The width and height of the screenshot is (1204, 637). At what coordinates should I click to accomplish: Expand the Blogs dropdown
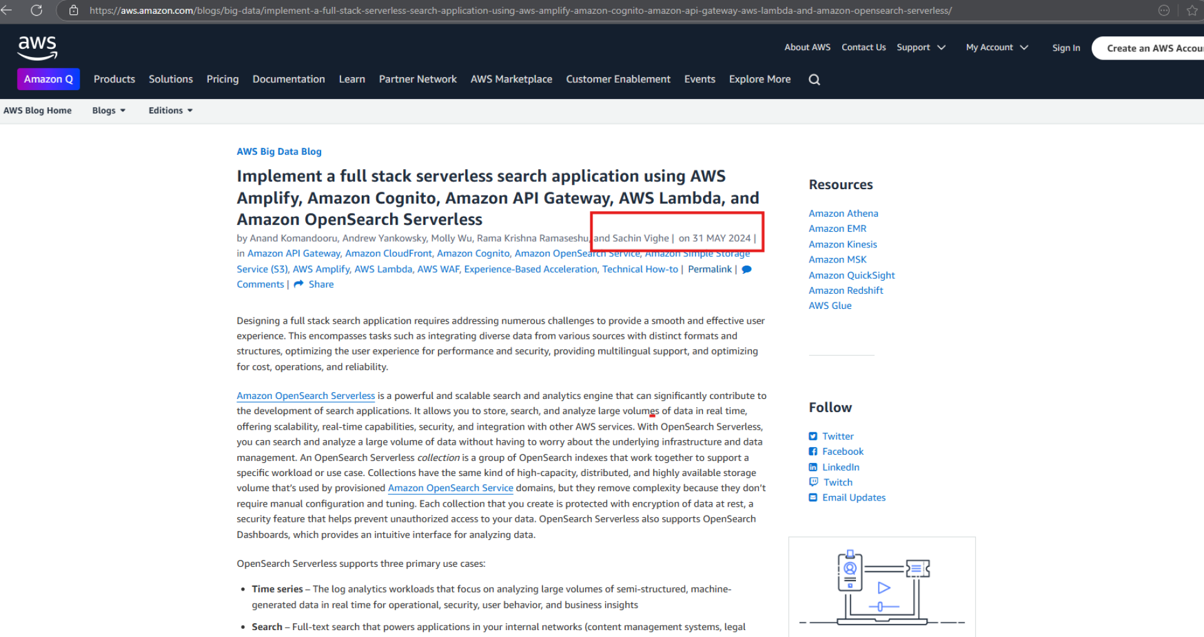[x=108, y=110]
